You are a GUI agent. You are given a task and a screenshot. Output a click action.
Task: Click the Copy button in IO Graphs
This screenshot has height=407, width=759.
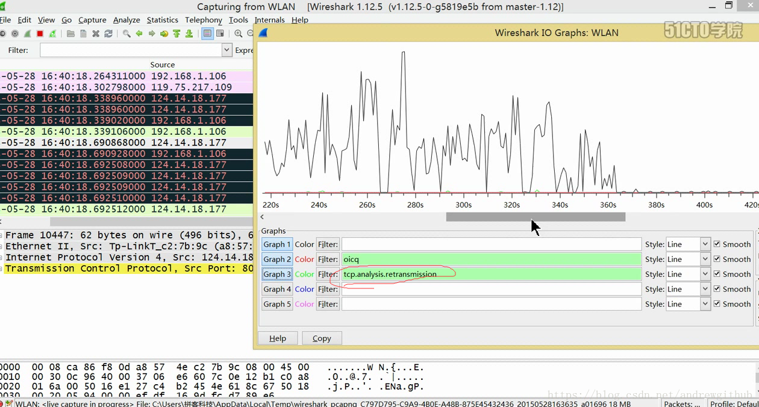(x=322, y=338)
